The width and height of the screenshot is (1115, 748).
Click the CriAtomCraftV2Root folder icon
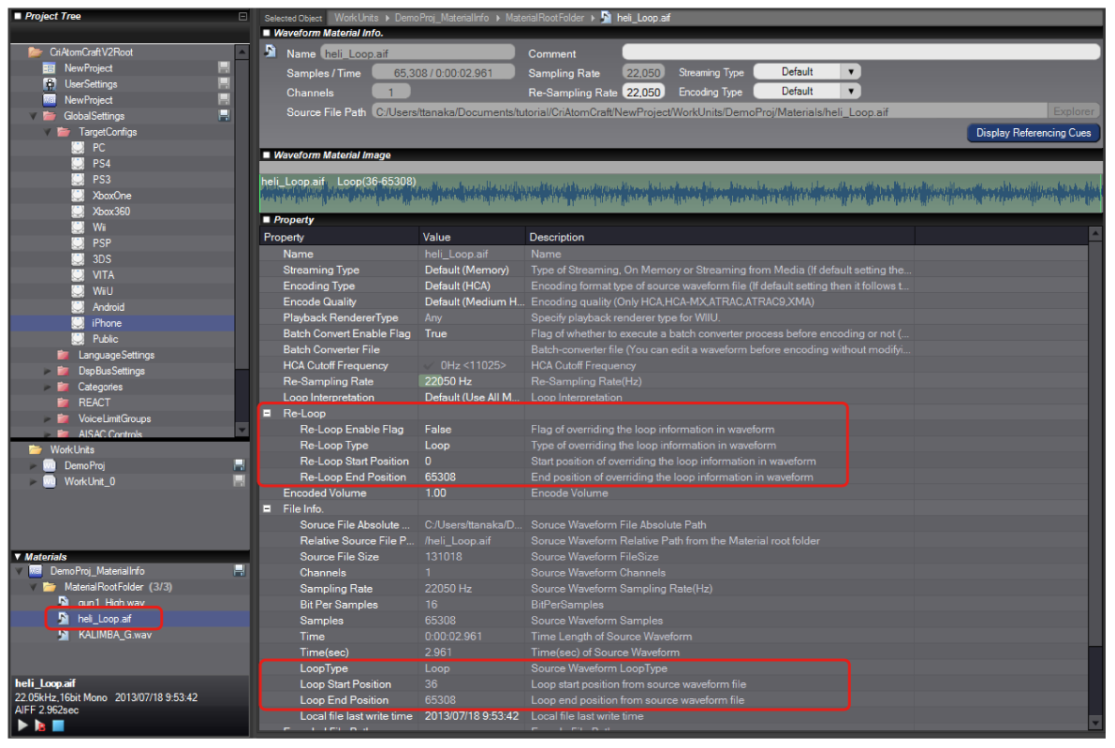tap(35, 51)
